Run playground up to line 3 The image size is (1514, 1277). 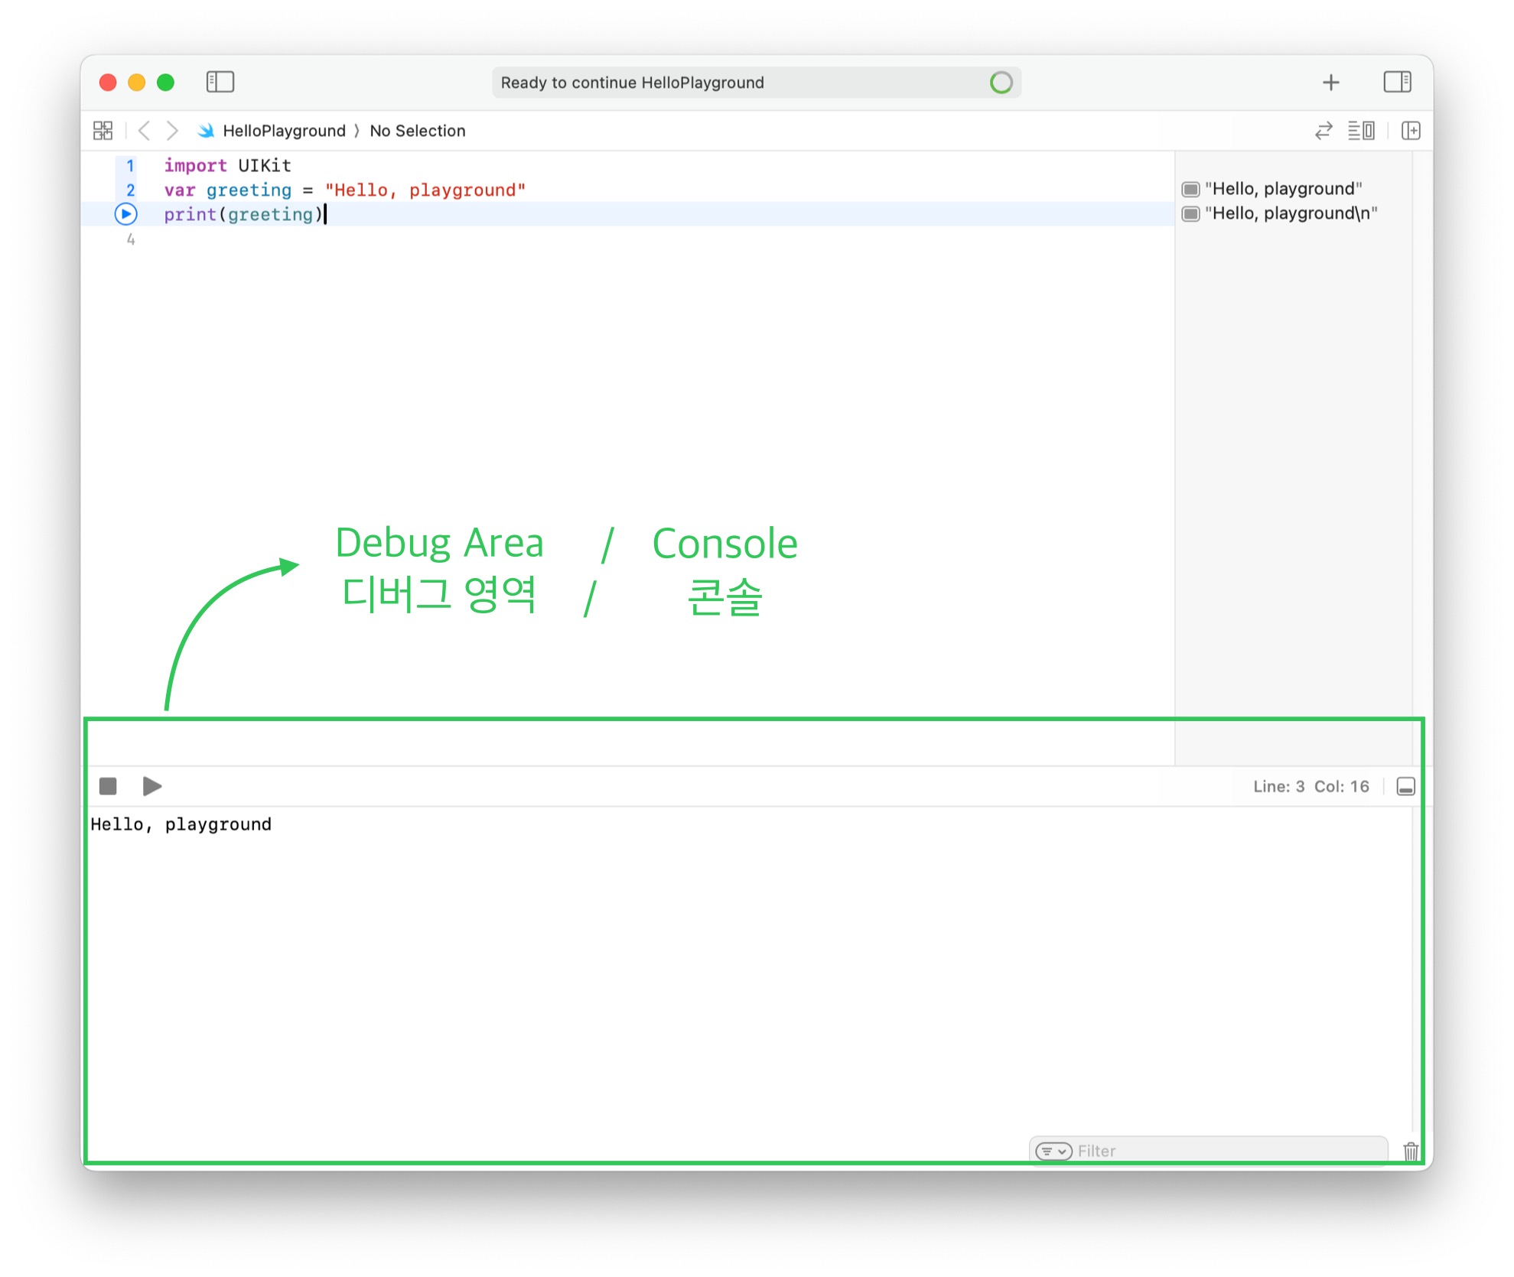coord(126,214)
